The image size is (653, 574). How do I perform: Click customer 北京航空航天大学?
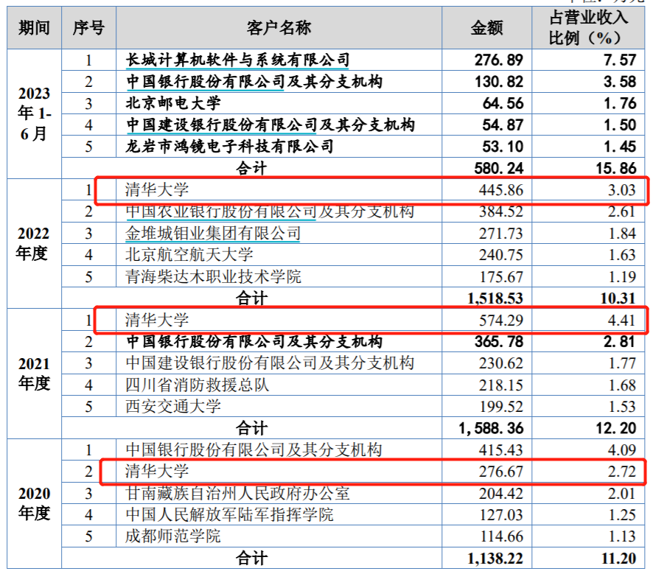click(189, 255)
